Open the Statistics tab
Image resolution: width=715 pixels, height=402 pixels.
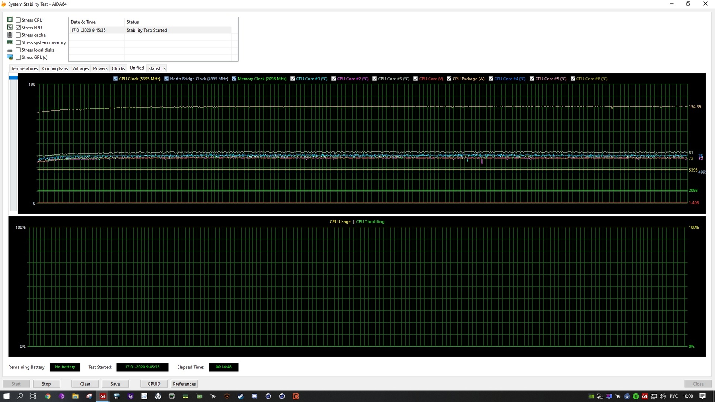pos(157,68)
